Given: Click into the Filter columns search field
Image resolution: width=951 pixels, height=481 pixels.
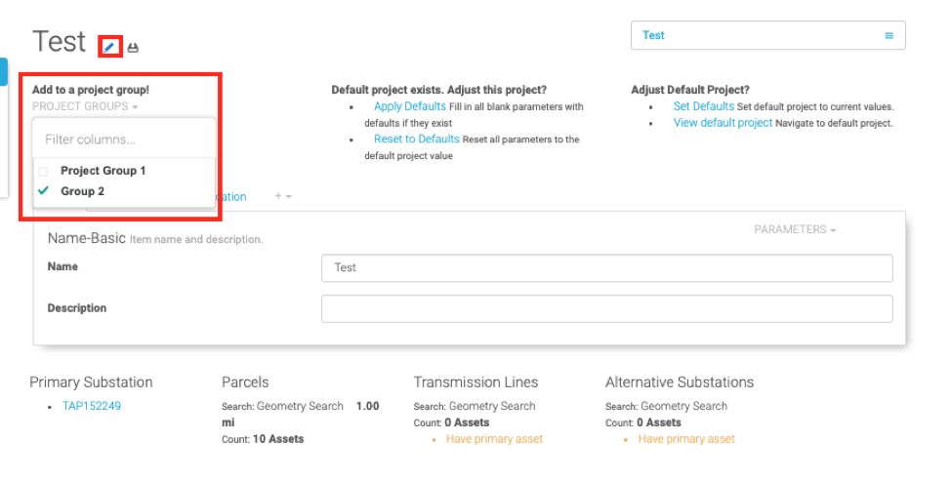Looking at the screenshot, I should 124,140.
